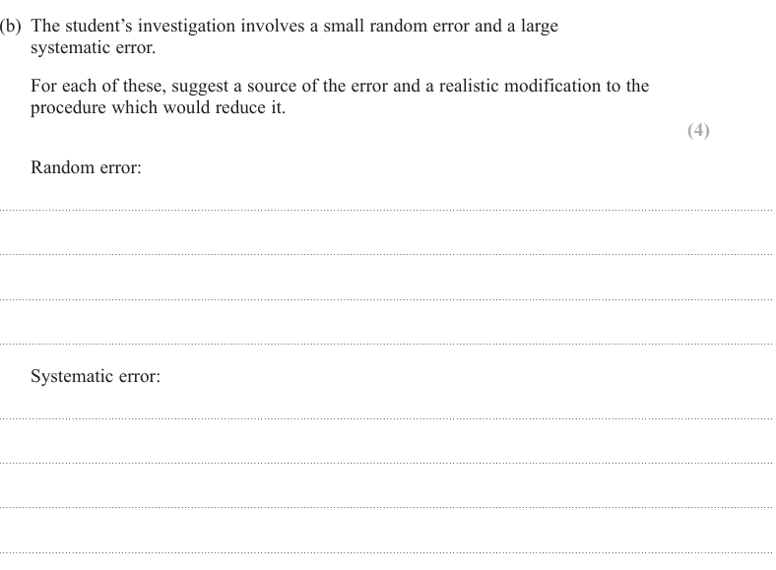Click second answer line under "Systematic error:"
776x570 pixels.
point(388,463)
